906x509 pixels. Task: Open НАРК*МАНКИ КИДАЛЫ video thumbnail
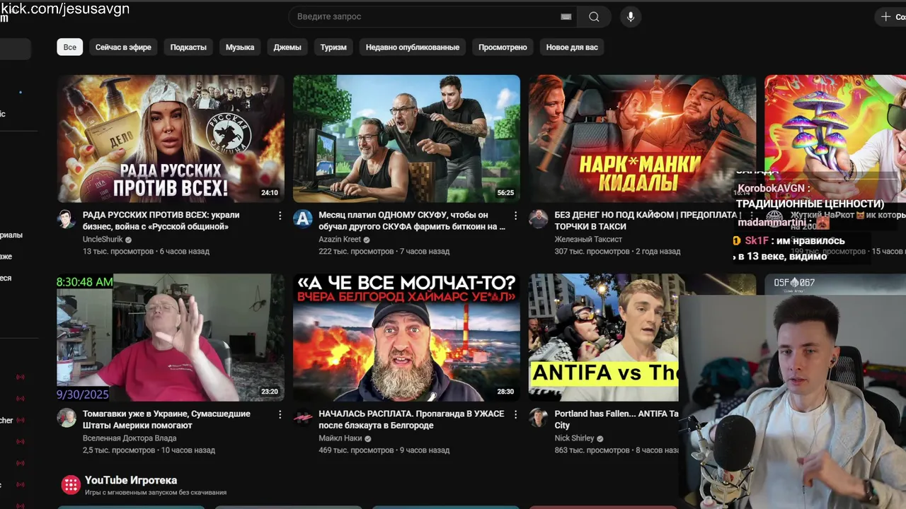tap(642, 139)
